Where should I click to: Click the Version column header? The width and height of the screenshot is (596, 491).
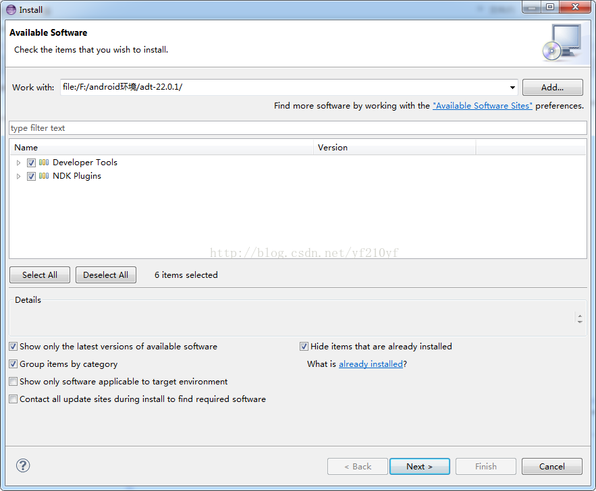click(395, 147)
